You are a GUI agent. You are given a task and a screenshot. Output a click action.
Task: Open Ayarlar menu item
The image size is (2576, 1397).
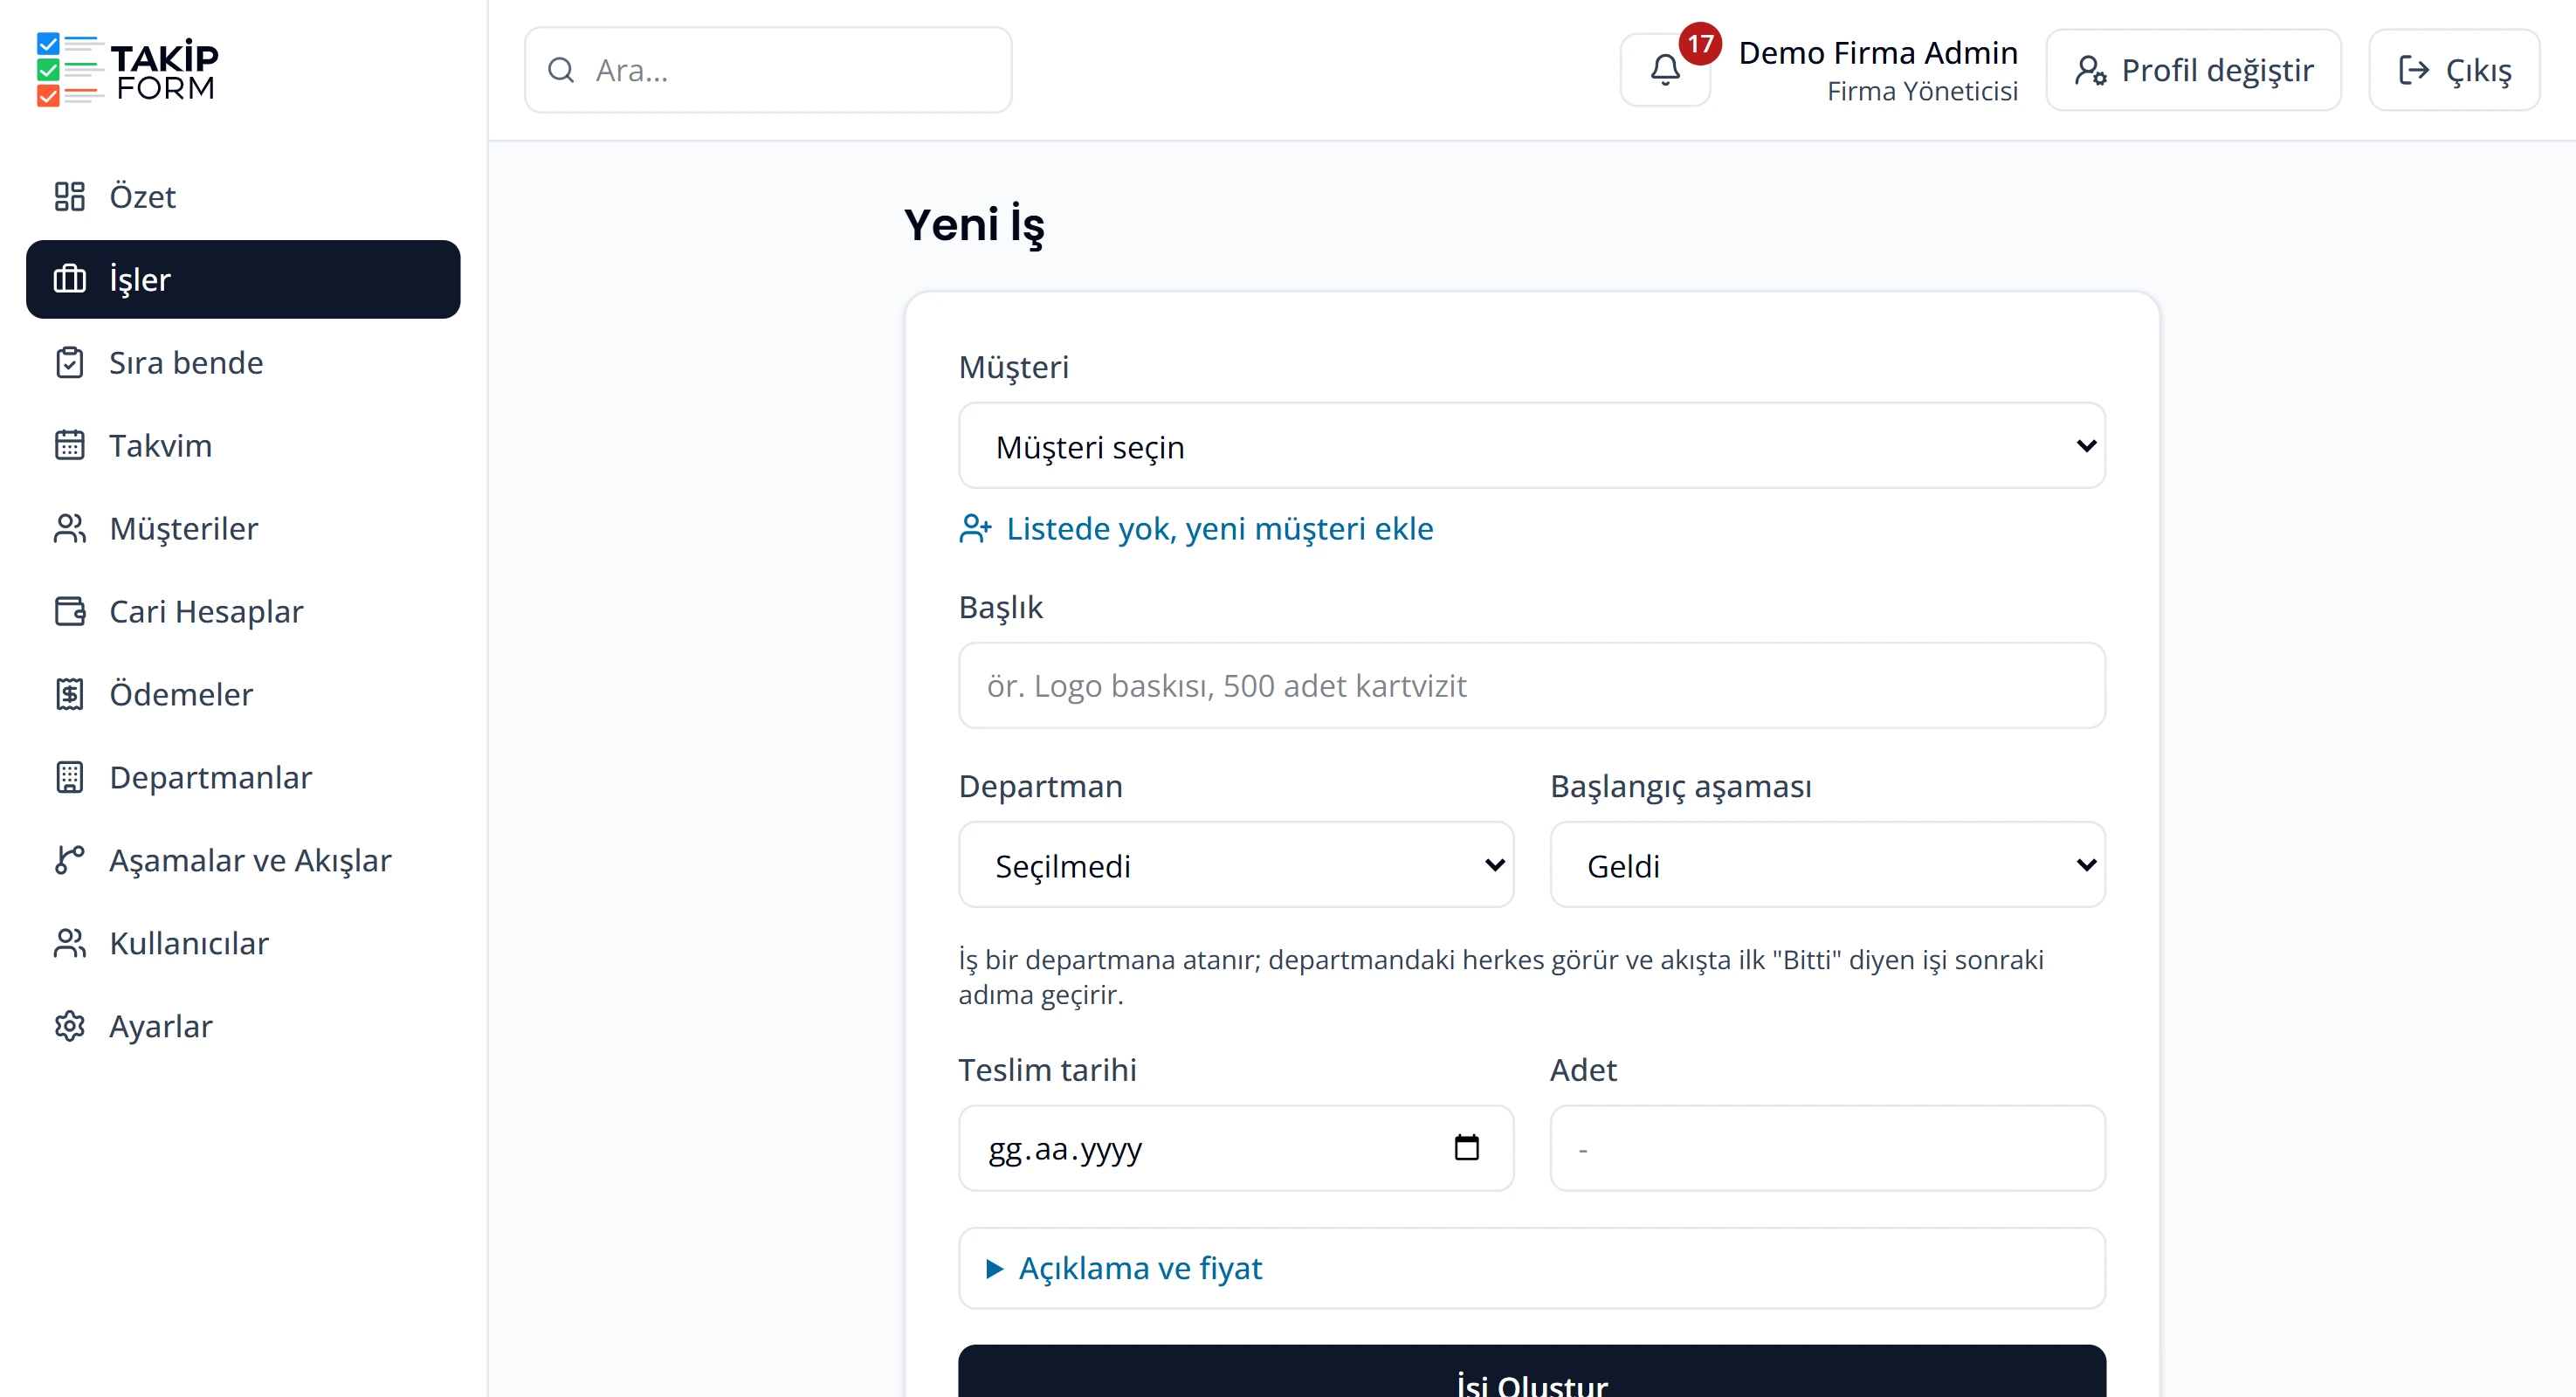pos(243,1026)
